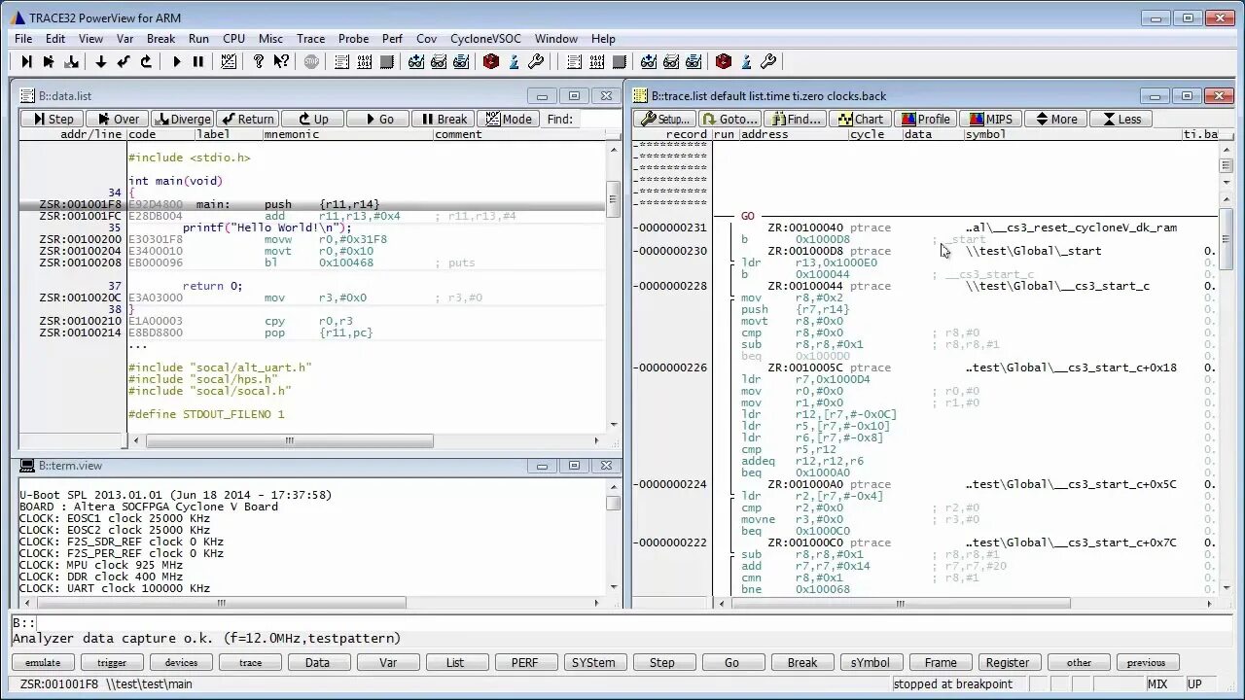Image resolution: width=1245 pixels, height=700 pixels.
Task: Click the single Step icon in main toolbar
Action: coord(26,61)
